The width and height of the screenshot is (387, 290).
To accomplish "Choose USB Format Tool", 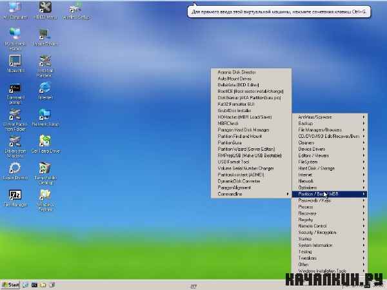I will pos(251,162).
